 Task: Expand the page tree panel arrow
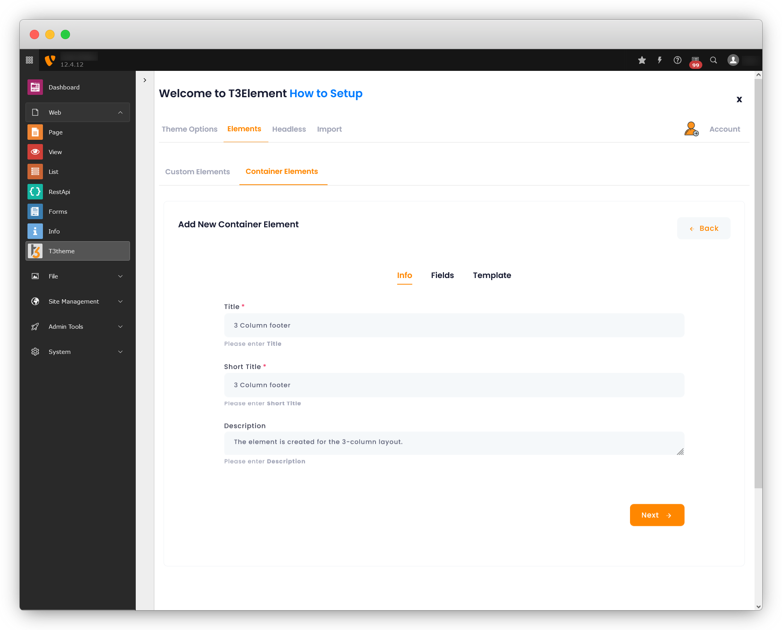(x=145, y=80)
